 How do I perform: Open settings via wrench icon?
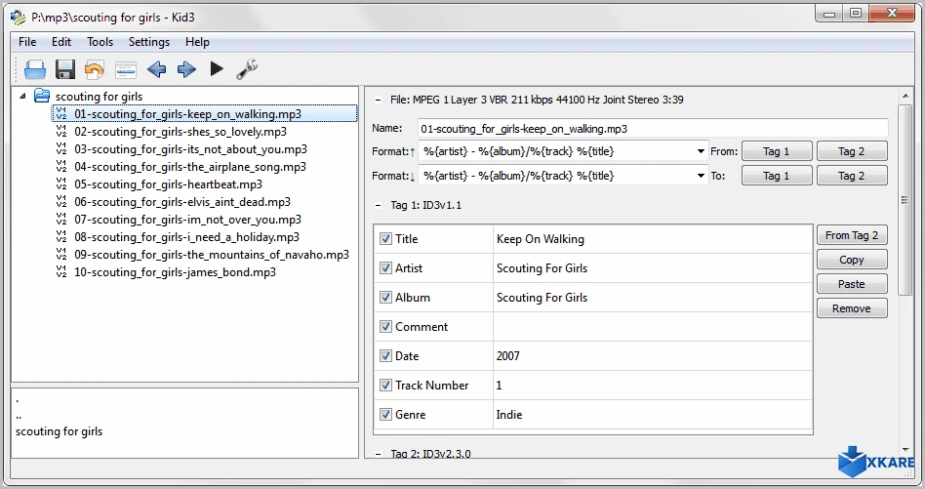coord(247,69)
